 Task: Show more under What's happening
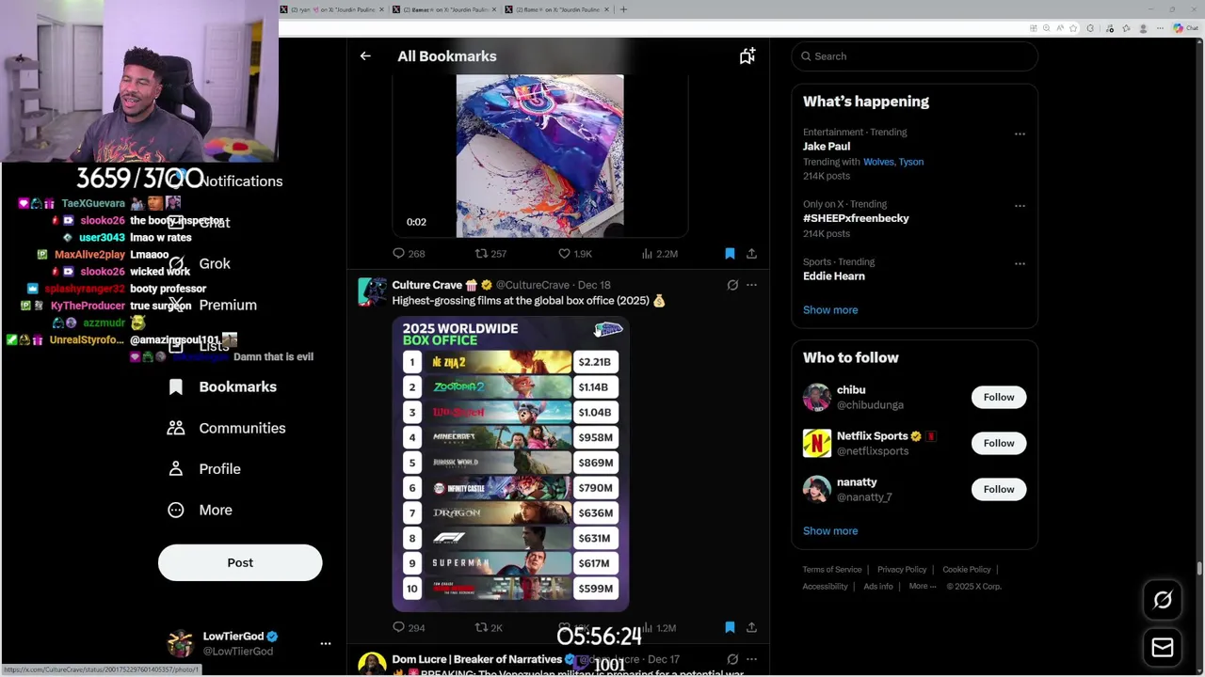(x=830, y=310)
